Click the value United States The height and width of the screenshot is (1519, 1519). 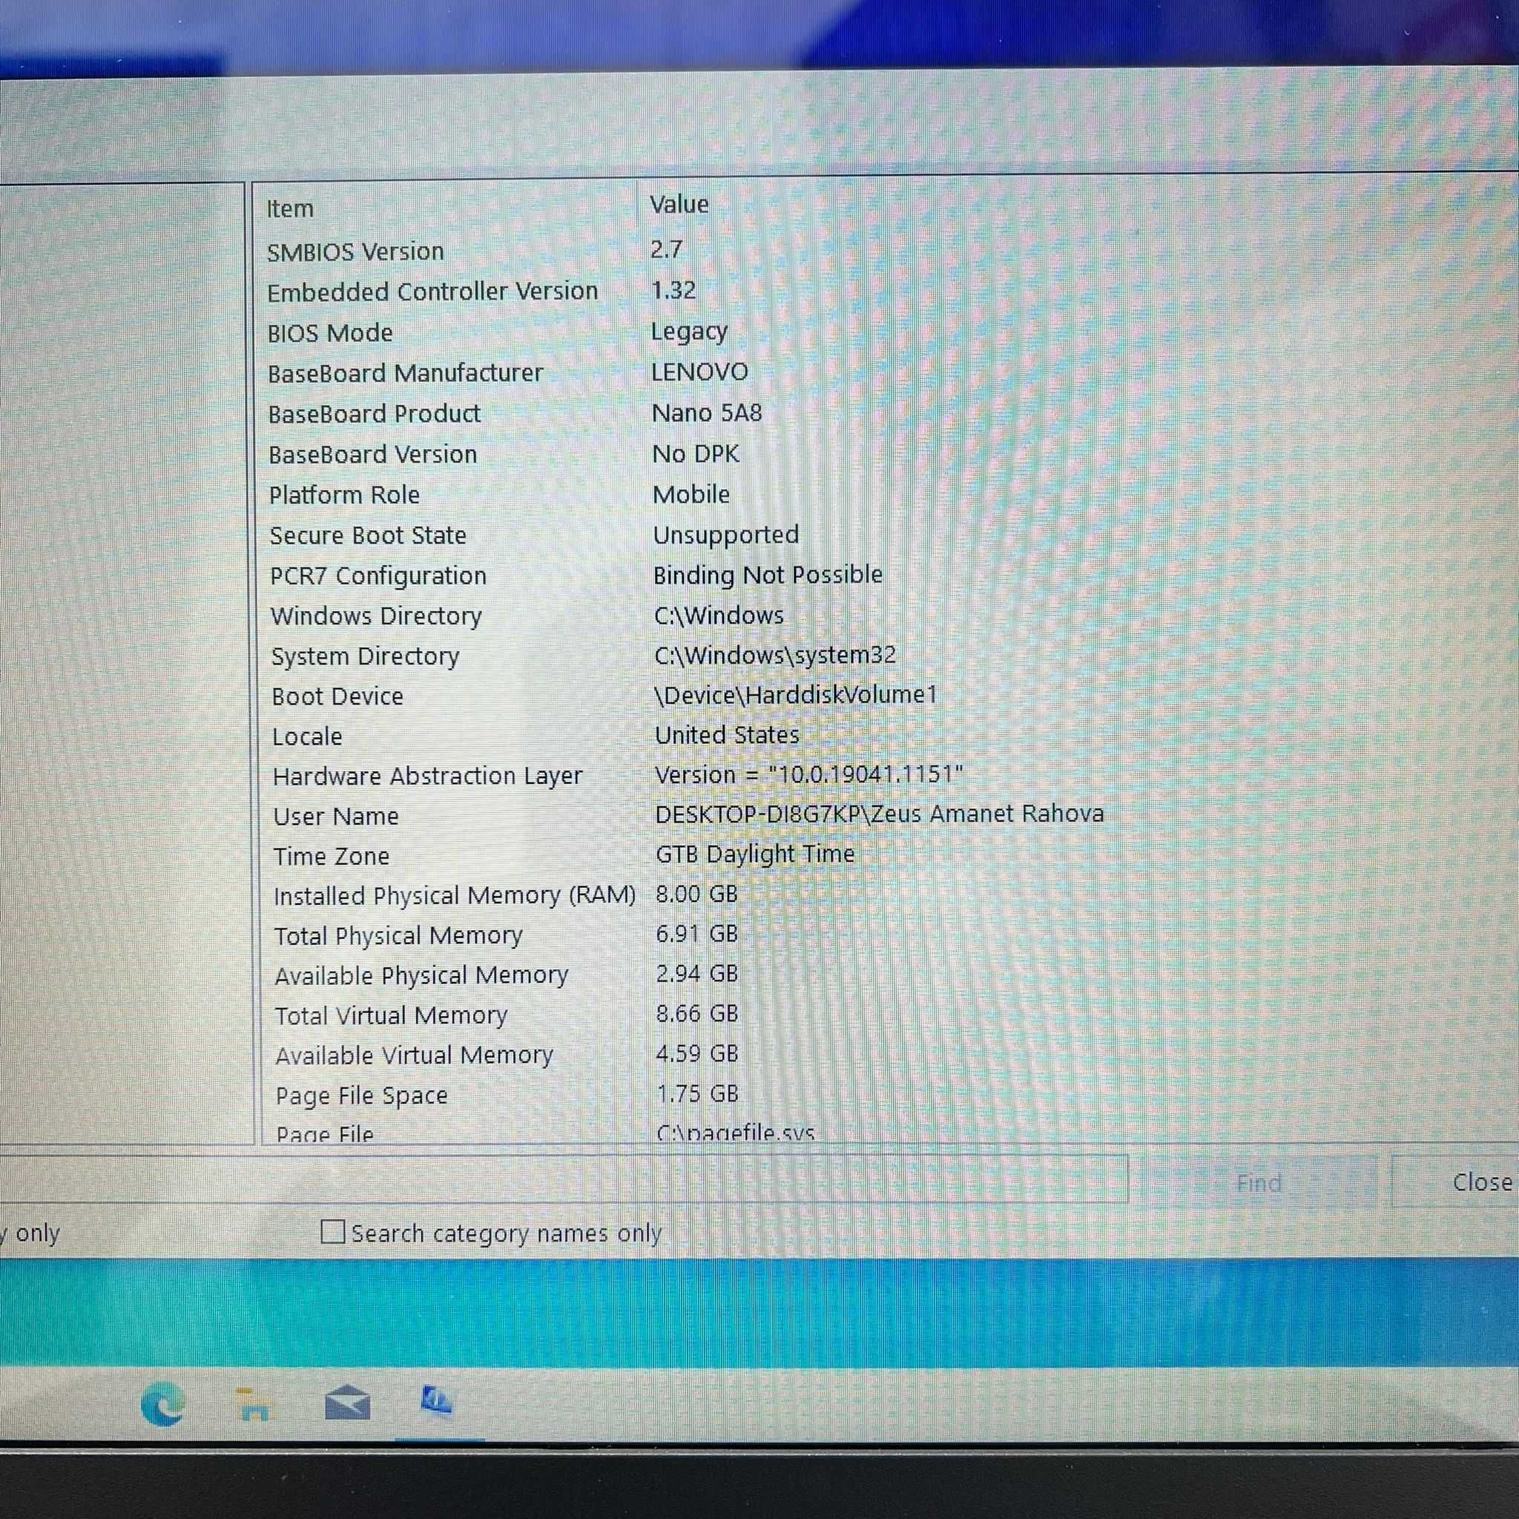click(x=728, y=735)
